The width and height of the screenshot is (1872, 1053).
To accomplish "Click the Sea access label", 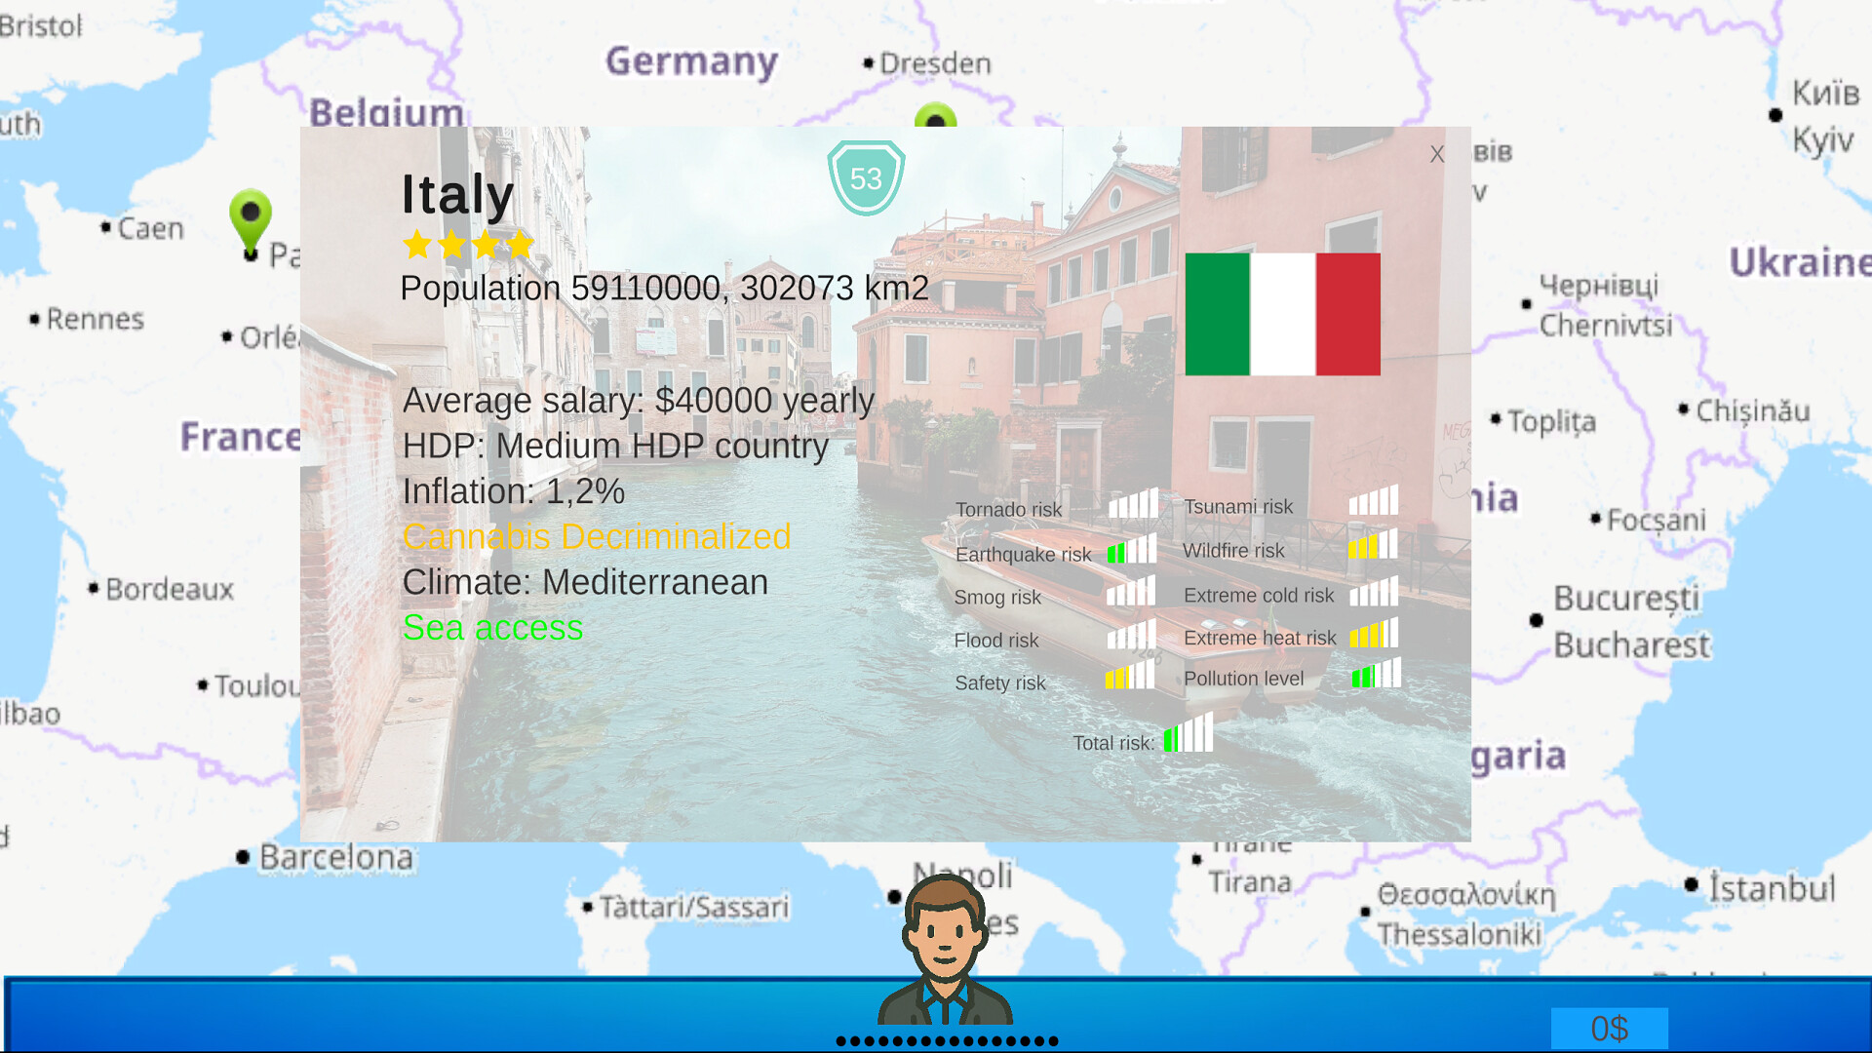I will click(x=492, y=628).
